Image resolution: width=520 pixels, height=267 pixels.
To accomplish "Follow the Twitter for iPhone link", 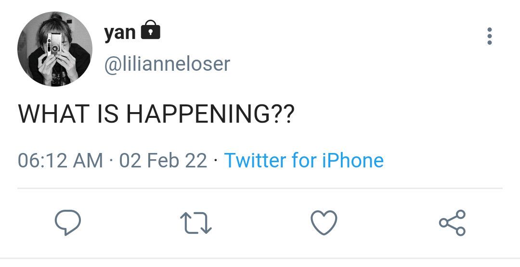I will pyautogui.click(x=304, y=160).
